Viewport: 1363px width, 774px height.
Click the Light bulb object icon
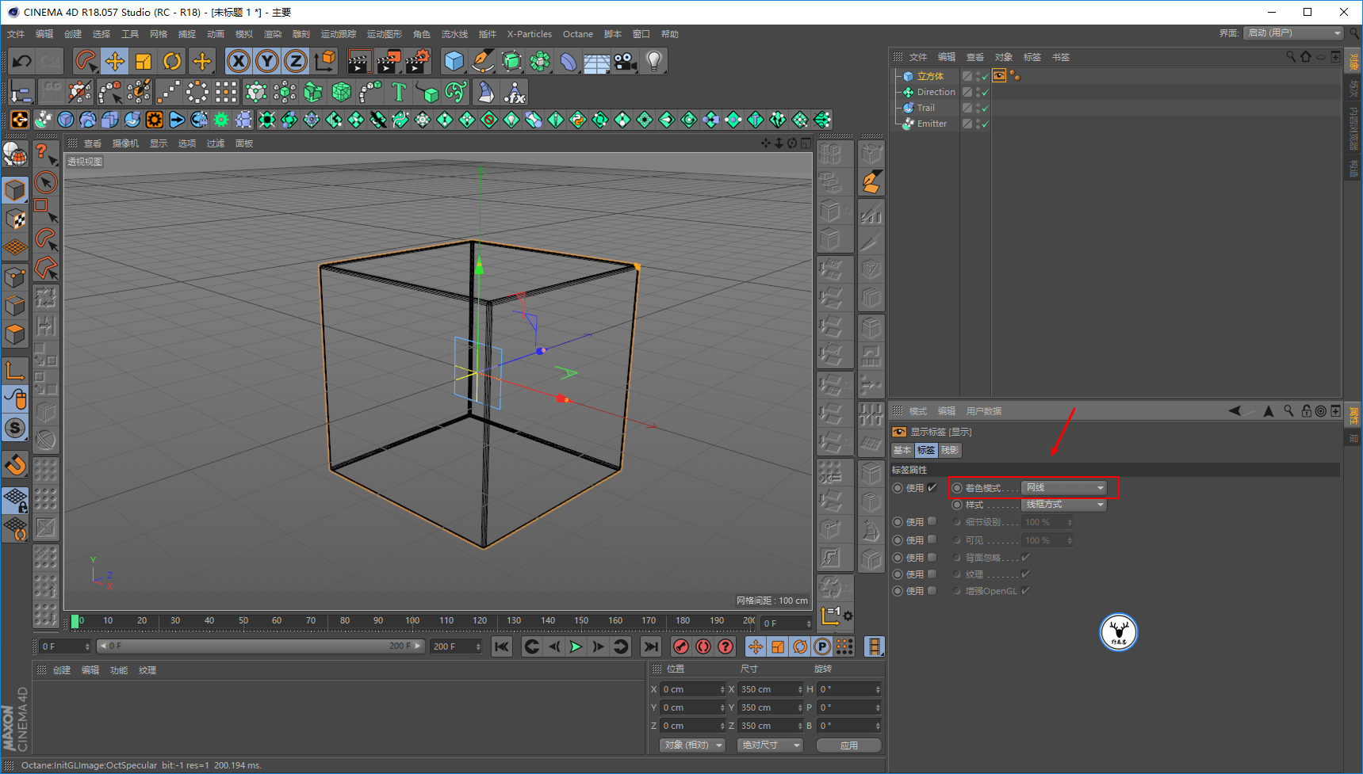click(653, 61)
